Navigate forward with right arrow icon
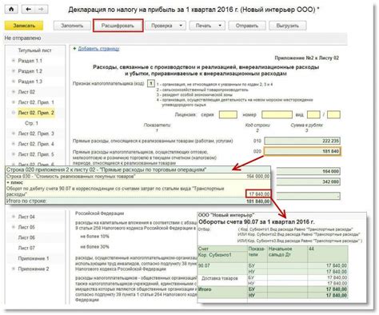The height and width of the screenshot is (315, 379). point(41,10)
